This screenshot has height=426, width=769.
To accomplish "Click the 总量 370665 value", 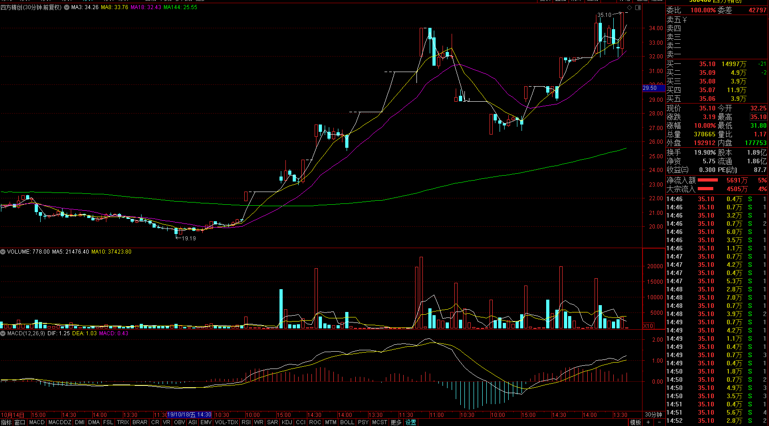I will coord(705,134).
